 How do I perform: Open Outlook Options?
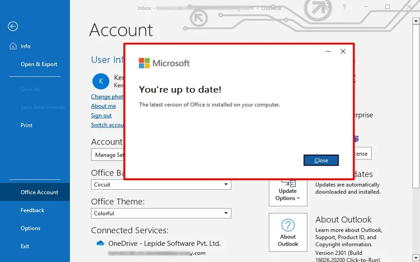coord(30,228)
